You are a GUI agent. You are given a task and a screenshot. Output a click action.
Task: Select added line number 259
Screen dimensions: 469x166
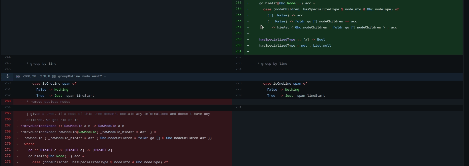click(x=238, y=39)
